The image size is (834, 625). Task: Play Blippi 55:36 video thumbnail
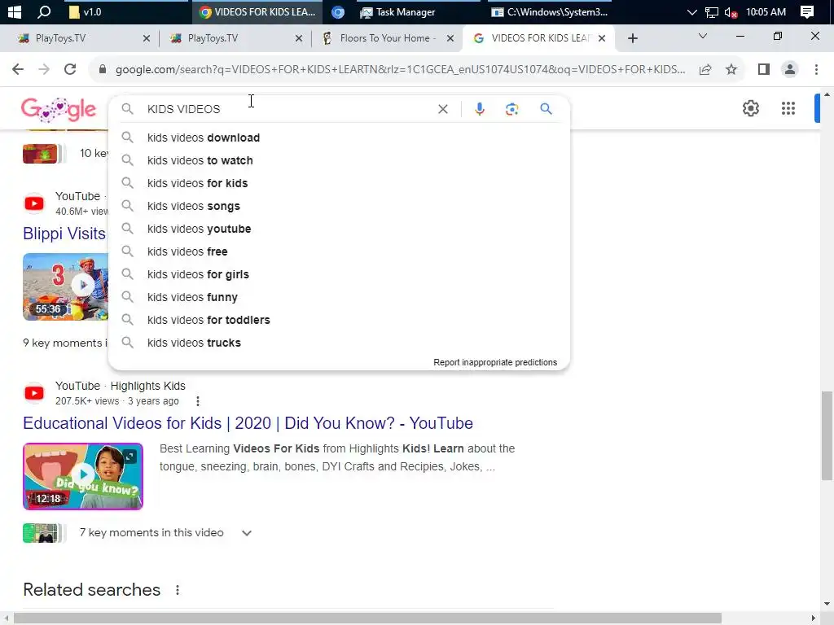[65, 287]
